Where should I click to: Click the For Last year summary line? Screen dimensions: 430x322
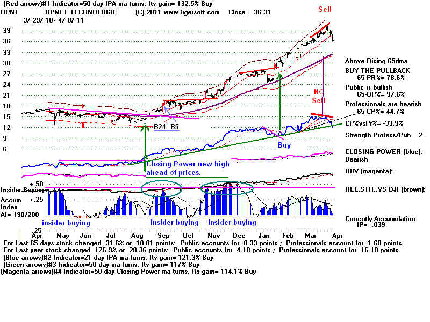tap(202, 250)
